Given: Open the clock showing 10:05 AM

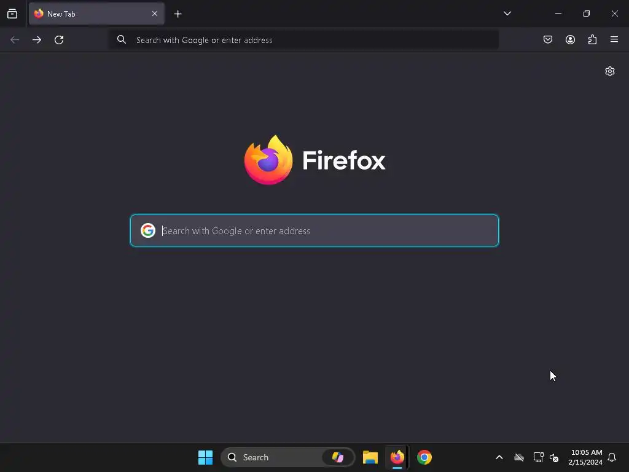Looking at the screenshot, I should [585, 457].
